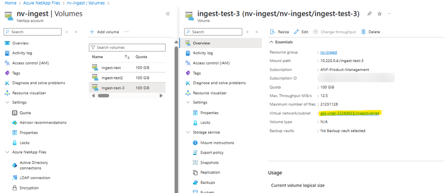
Task: Click Resize in the volume toolbar
Action: (280, 32)
